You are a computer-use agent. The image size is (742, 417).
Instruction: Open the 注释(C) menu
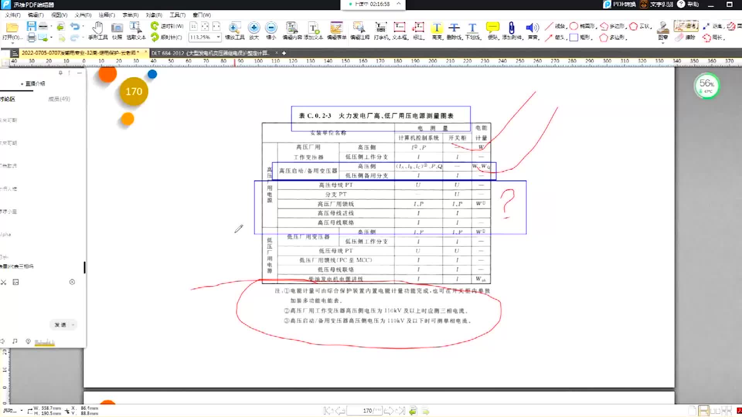click(x=107, y=15)
